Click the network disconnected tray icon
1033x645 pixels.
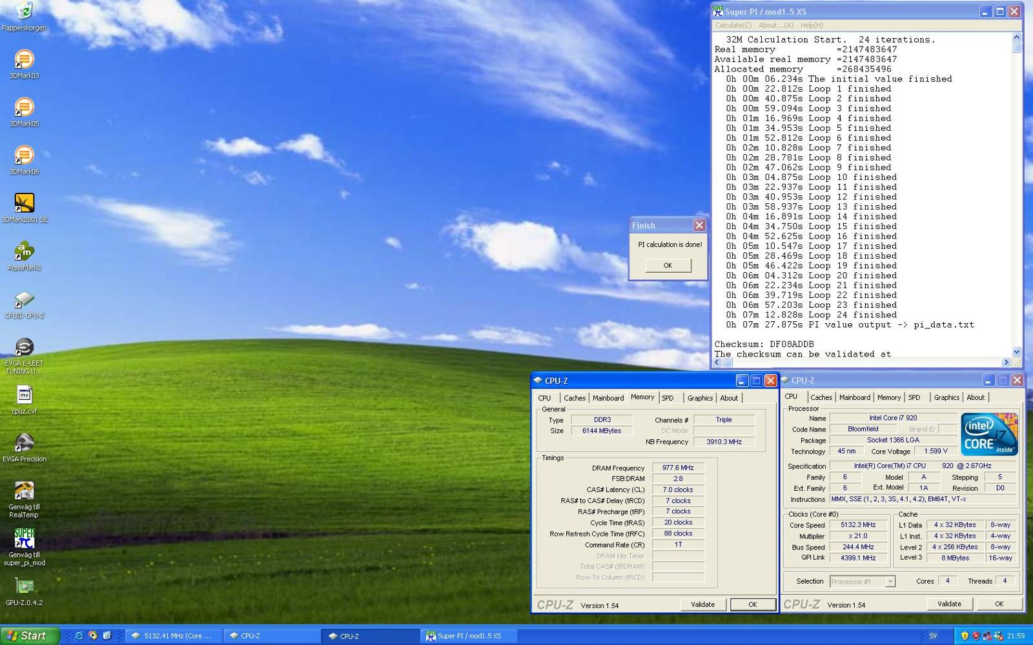(987, 636)
